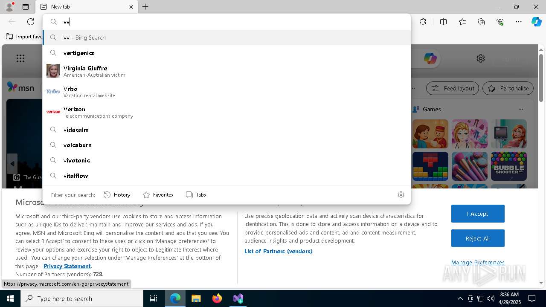Open the notifications action center

pyautogui.click(x=532, y=298)
